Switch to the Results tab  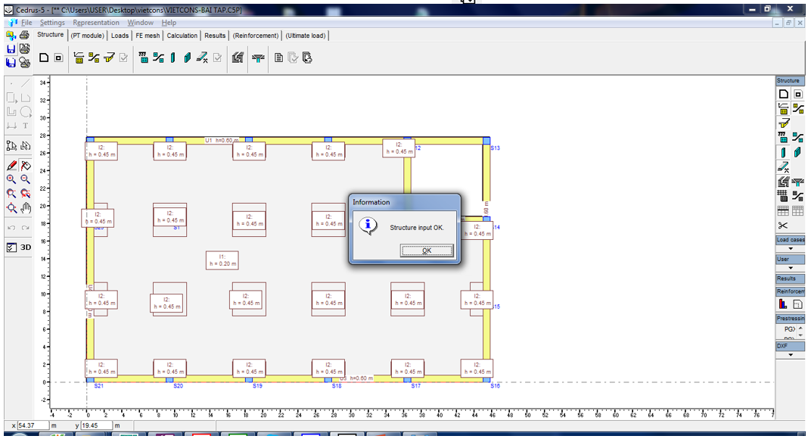215,36
